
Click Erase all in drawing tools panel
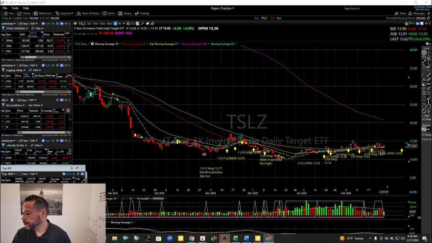coord(426,139)
